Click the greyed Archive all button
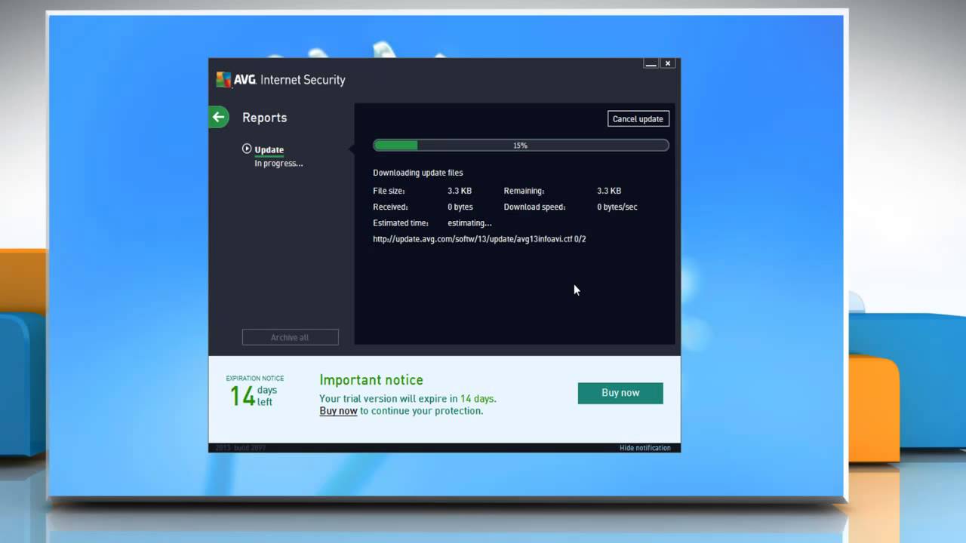Image resolution: width=966 pixels, height=543 pixels. coord(290,337)
